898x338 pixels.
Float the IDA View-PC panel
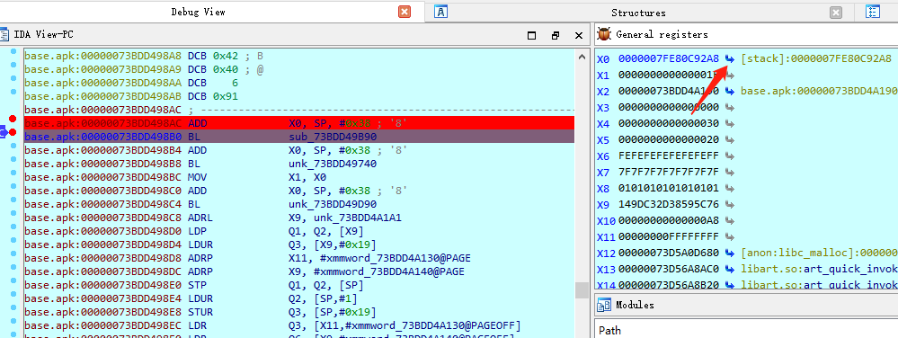pyautogui.click(x=555, y=36)
